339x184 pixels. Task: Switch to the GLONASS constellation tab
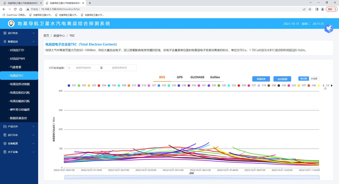click(x=197, y=77)
